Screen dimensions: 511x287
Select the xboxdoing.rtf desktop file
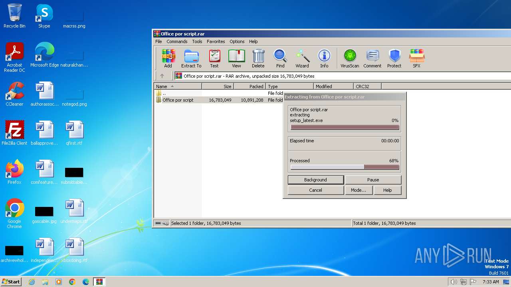[x=74, y=250]
